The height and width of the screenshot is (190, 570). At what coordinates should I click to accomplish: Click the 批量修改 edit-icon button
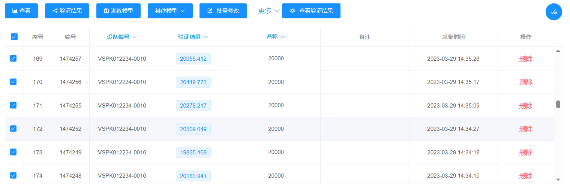point(223,11)
